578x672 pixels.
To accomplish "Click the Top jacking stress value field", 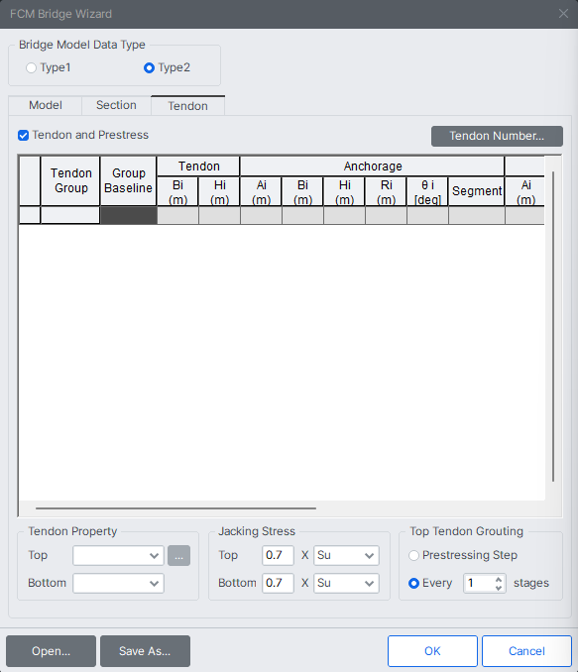I will 278,556.
